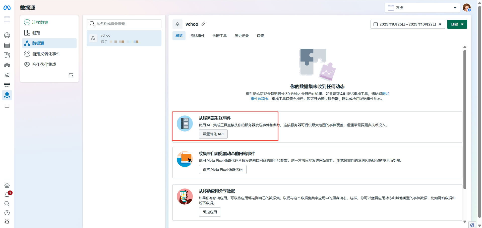This screenshot has height=228, width=482.
Task: Open the 万成 account dropdown
Action: coord(422,8)
